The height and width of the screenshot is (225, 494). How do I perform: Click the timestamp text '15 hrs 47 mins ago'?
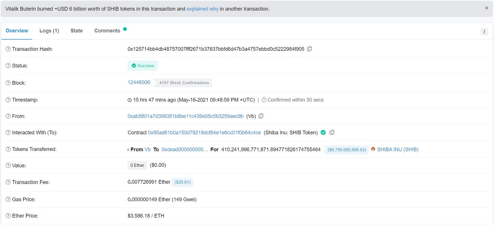[154, 100]
